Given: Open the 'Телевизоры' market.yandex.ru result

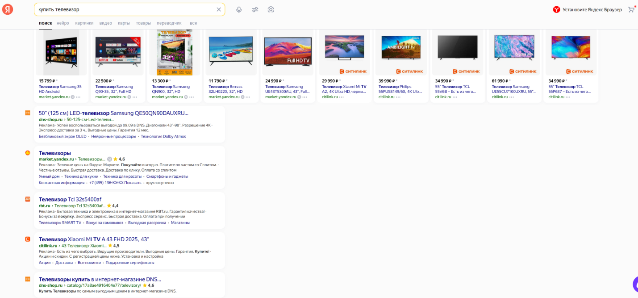Looking at the screenshot, I should click(x=55, y=153).
